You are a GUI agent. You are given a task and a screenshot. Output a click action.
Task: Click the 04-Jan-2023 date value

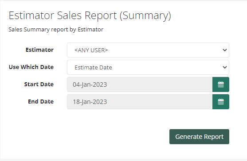point(90,84)
